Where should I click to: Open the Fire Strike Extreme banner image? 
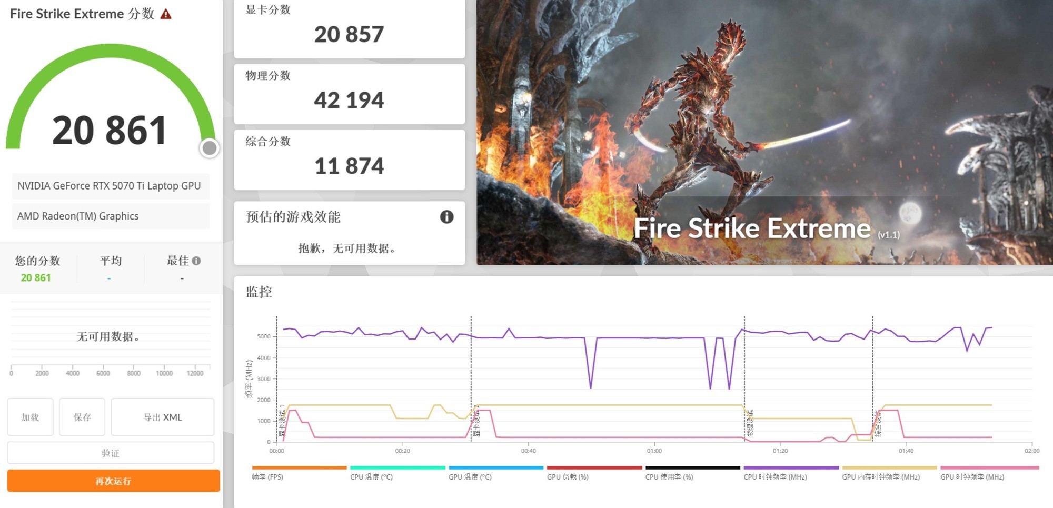click(764, 132)
